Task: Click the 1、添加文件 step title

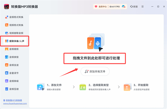Action: [54, 85]
